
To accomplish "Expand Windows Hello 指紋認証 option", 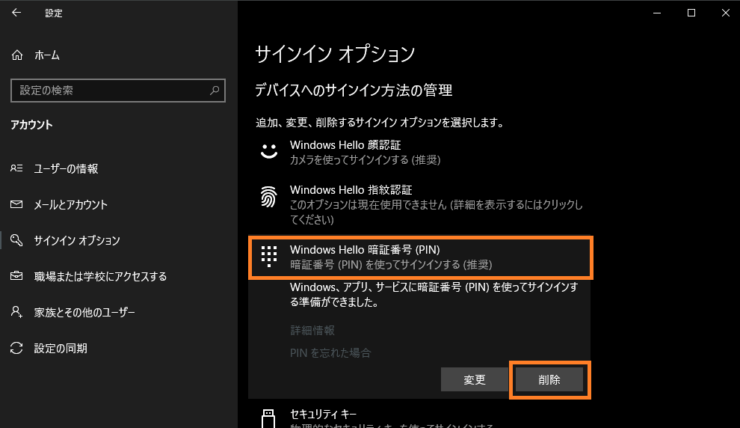I will click(x=419, y=204).
